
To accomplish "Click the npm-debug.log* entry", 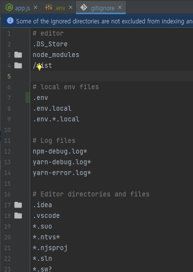I will [60, 152].
